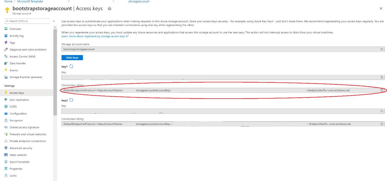The height and width of the screenshot is (181, 387).
Task: Click the Export template icon
Action: click(6, 162)
